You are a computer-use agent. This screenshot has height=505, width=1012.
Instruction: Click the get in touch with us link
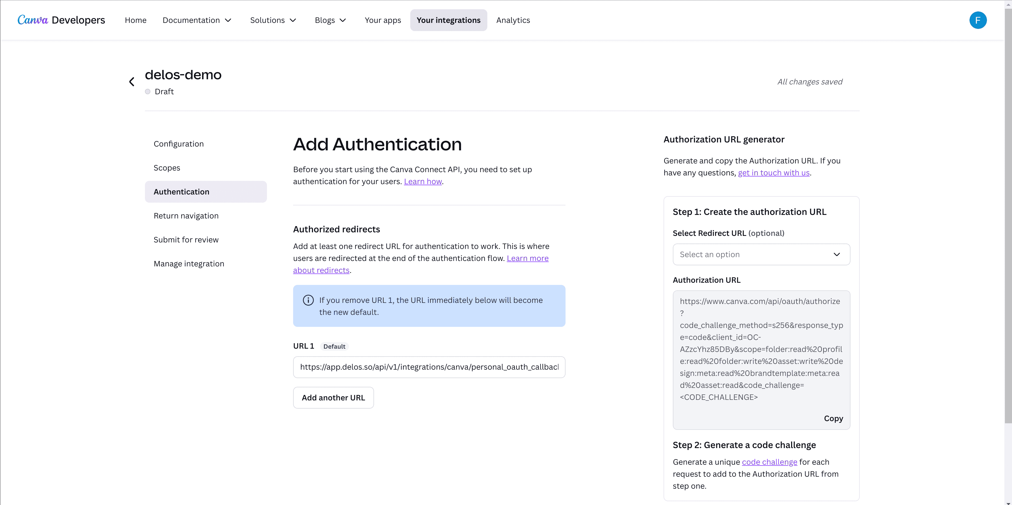(774, 173)
